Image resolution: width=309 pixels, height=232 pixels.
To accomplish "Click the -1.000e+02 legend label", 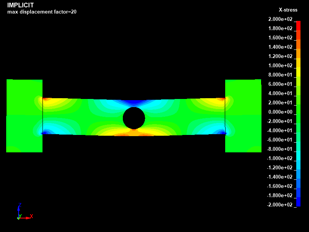I will coord(280,159).
